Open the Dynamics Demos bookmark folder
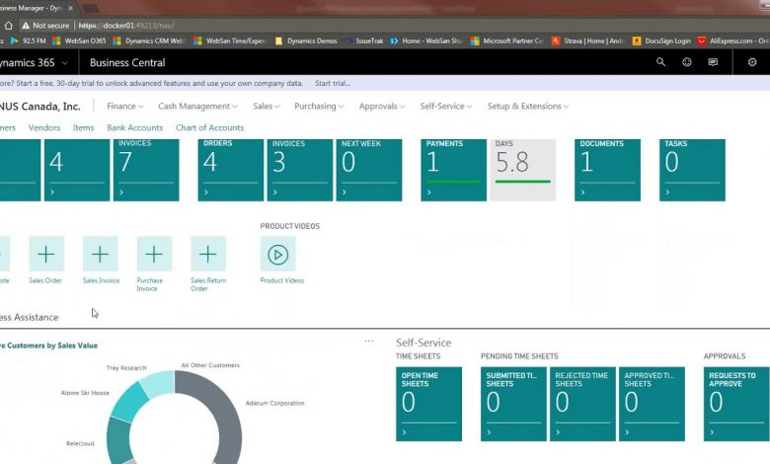770x464 pixels. point(306,40)
